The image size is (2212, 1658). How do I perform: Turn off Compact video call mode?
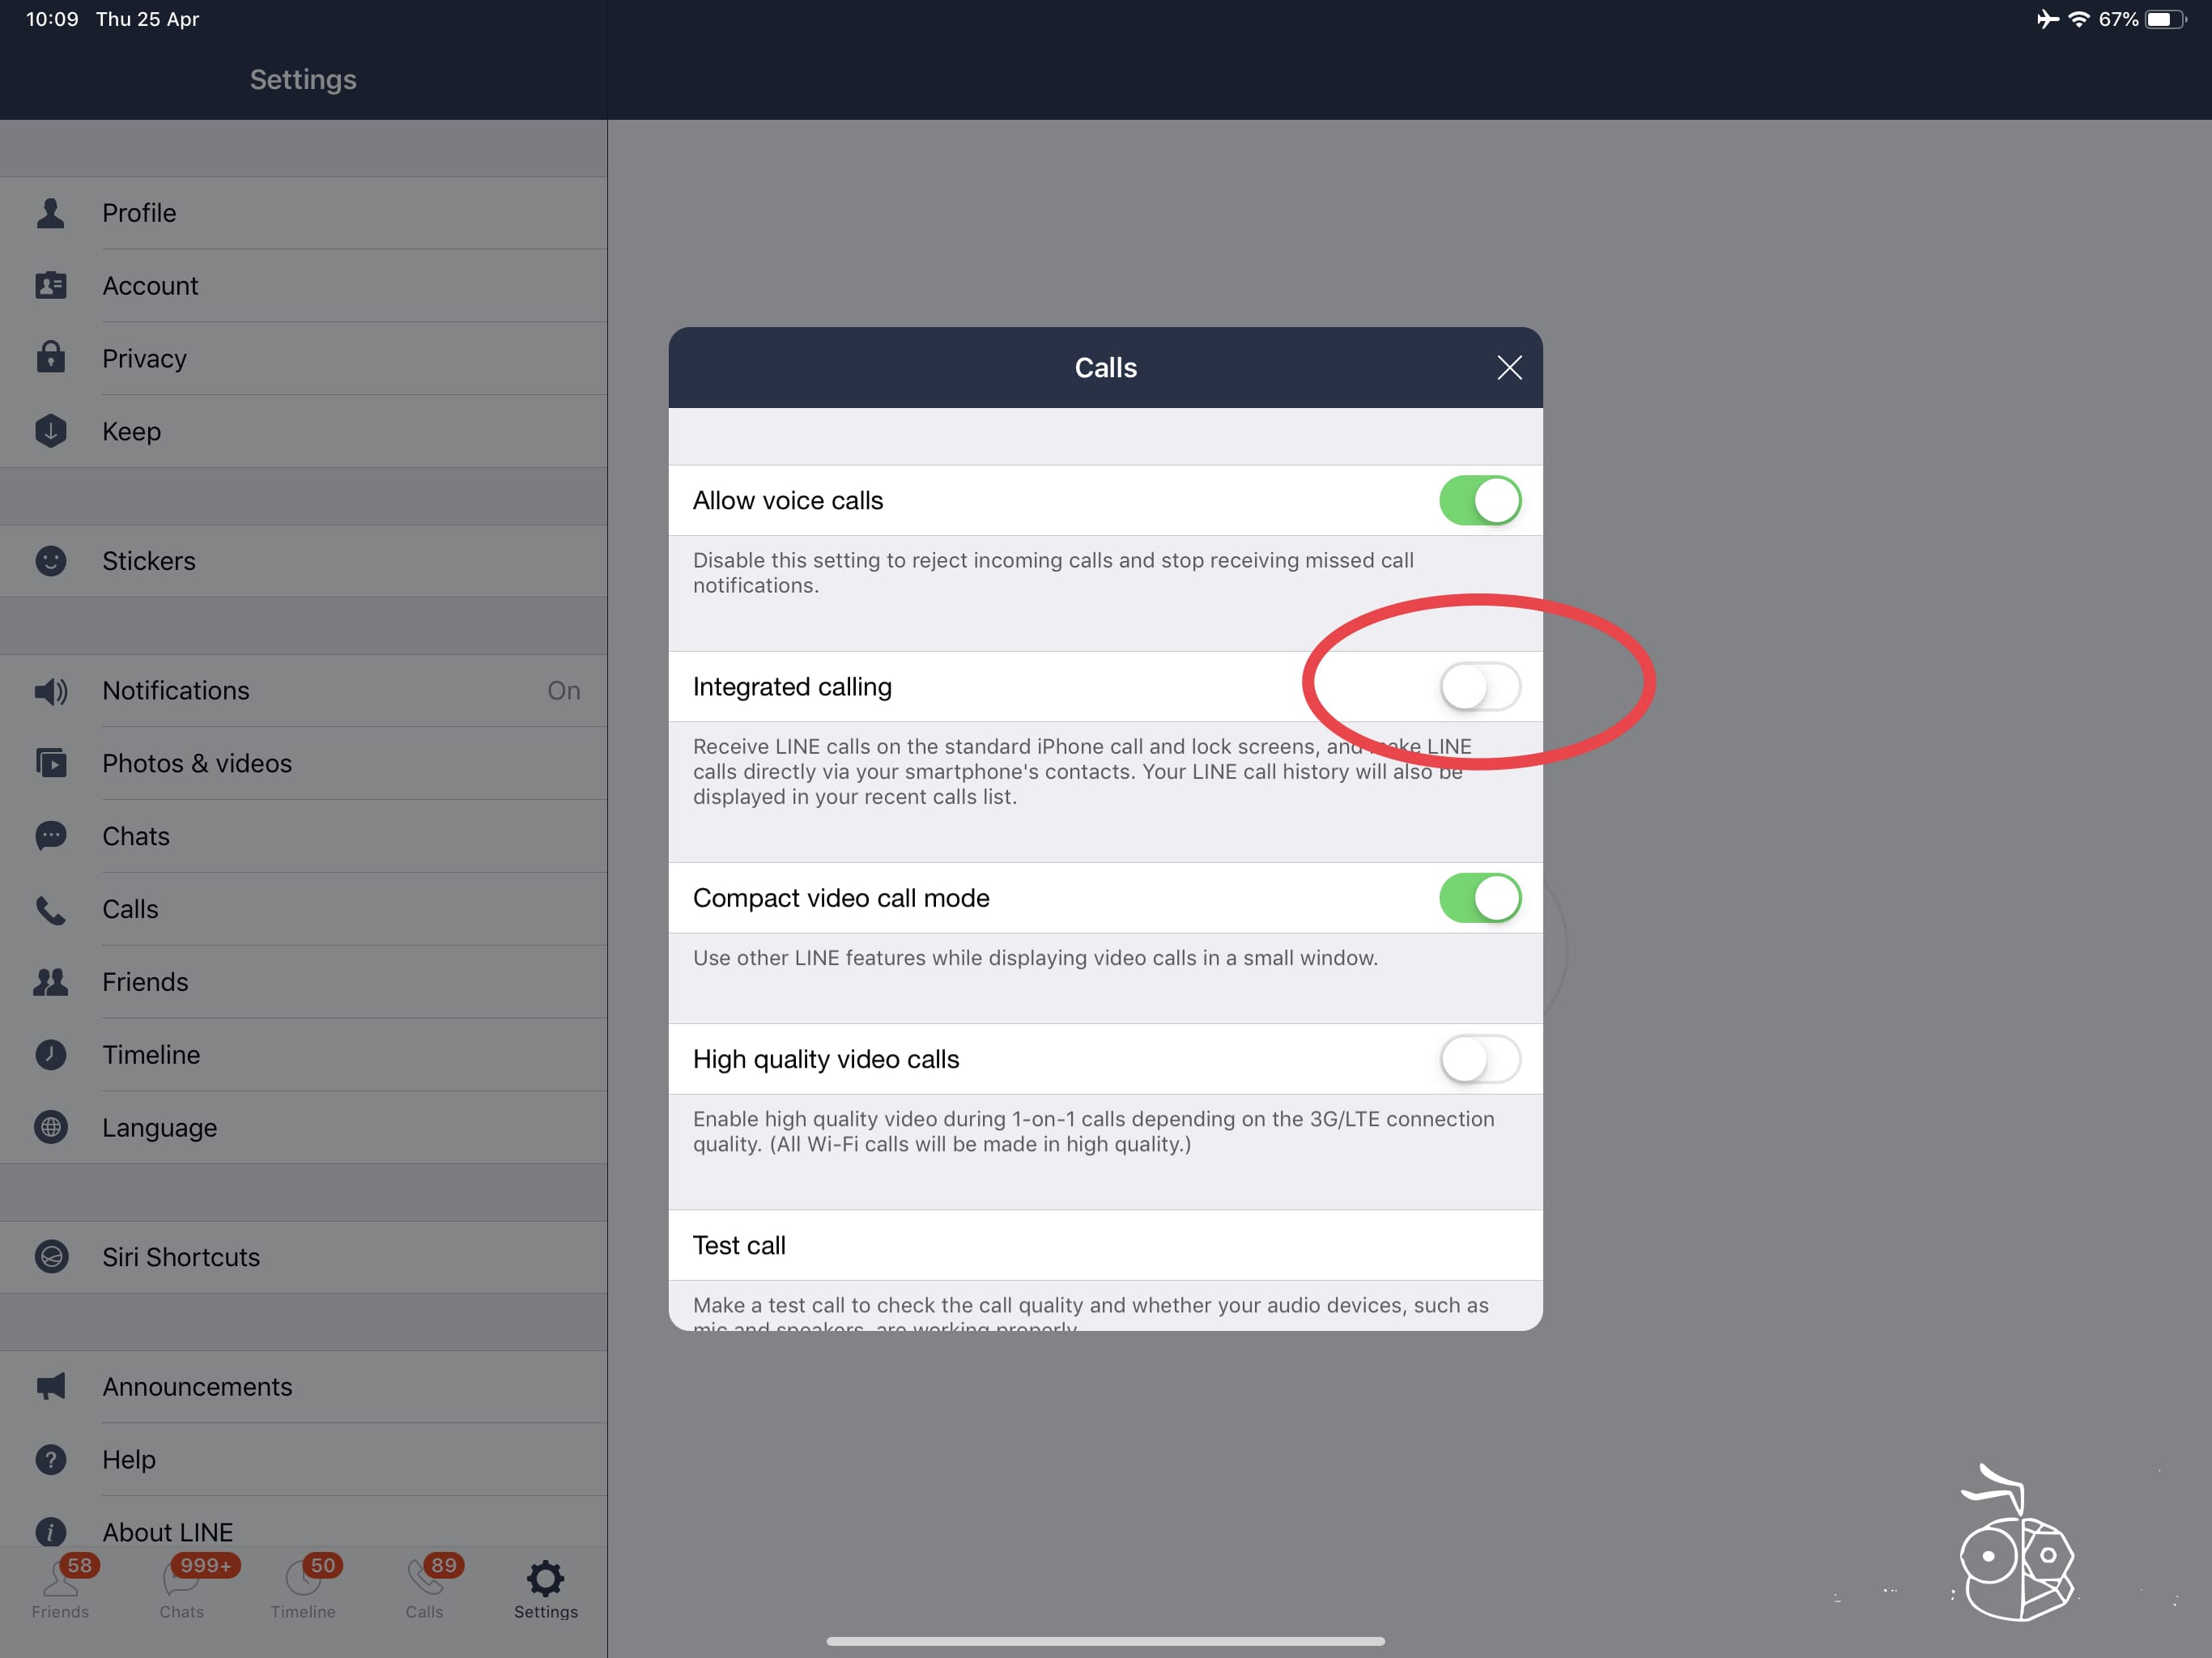(x=1480, y=898)
